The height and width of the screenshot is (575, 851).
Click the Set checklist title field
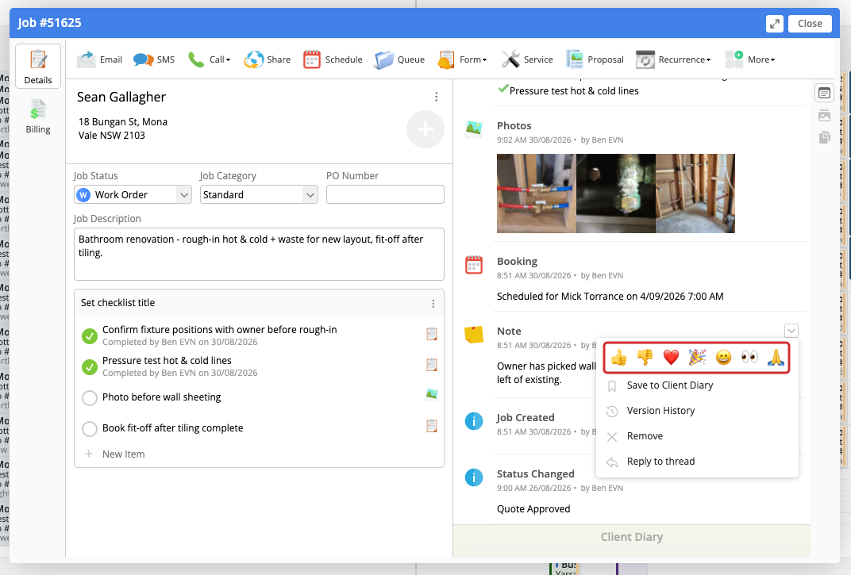coord(117,303)
